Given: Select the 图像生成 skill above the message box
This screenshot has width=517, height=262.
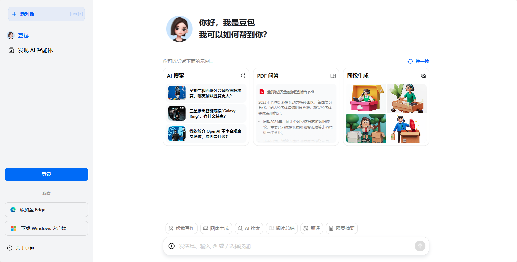Looking at the screenshot, I should pyautogui.click(x=216, y=228).
